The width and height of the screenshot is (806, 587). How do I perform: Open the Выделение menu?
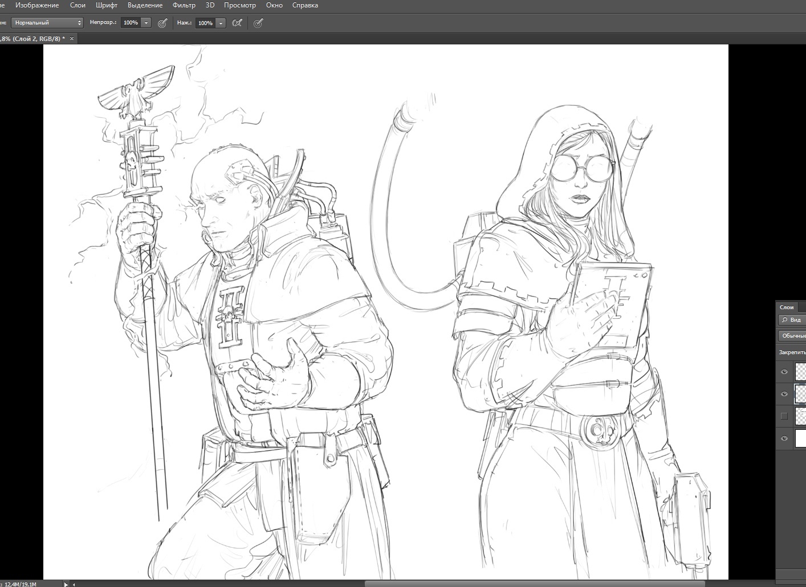145,5
